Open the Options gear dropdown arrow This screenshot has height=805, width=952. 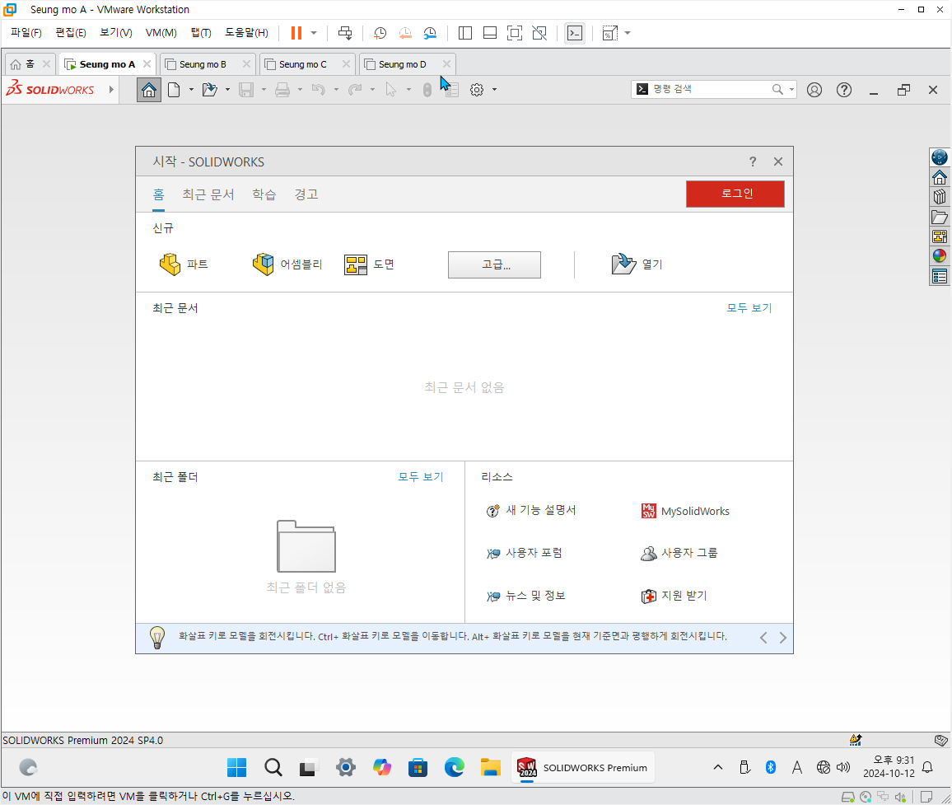point(495,90)
